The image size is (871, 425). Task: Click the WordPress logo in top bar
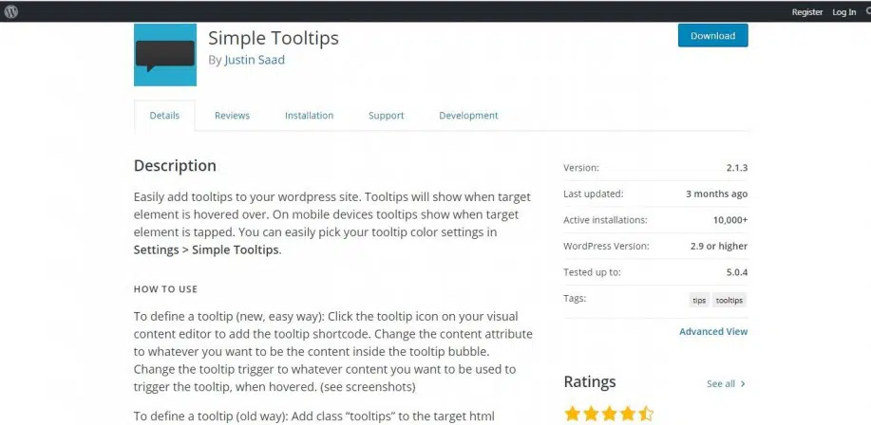[x=11, y=11]
